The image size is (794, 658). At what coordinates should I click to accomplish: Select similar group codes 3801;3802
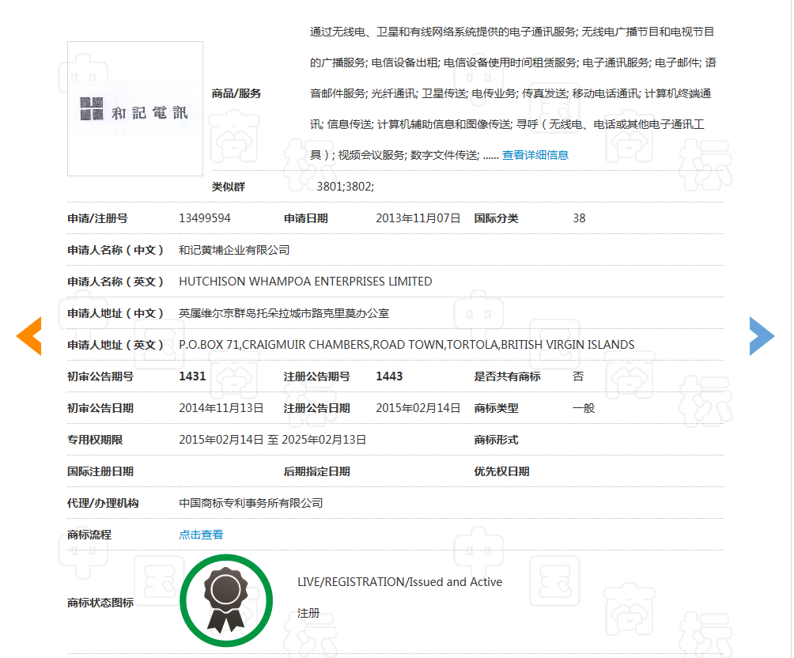pyautogui.click(x=345, y=187)
